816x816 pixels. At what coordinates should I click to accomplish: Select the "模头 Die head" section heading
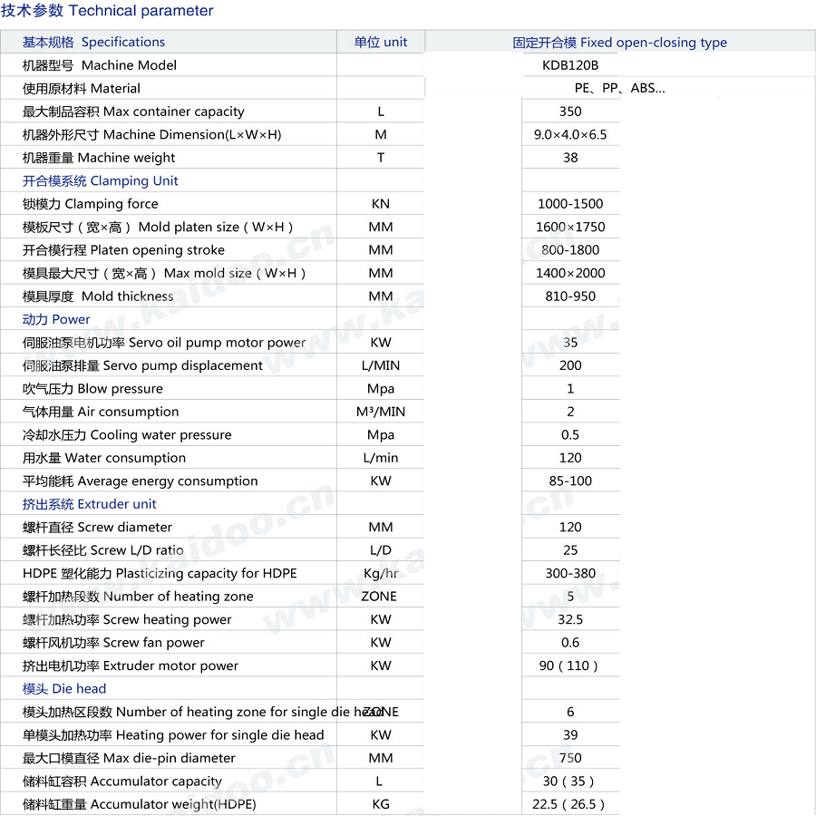[x=64, y=689]
